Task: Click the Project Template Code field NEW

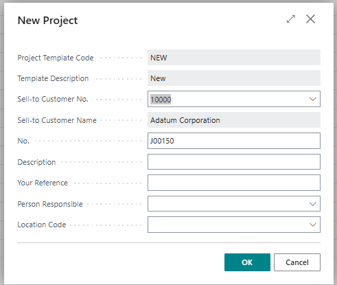Action: tap(234, 58)
